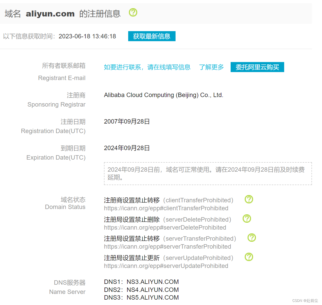Click the registration date 2007年09月28日 value
322x305 pixels.
pos(127,121)
